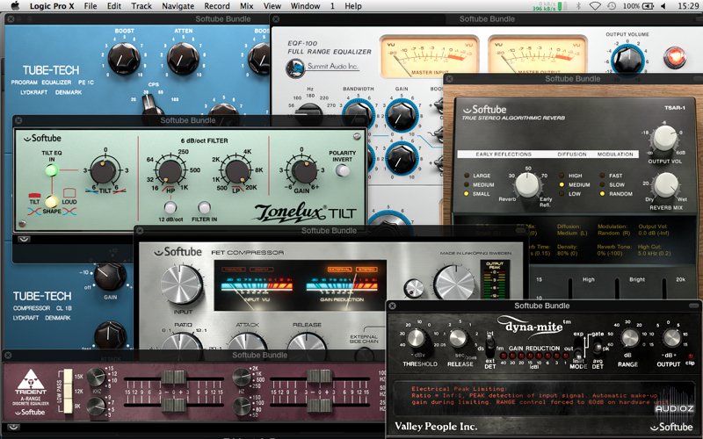Viewport: 703px width, 439px height.
Task: Click the Summit Audio logo emblem
Action: [x=295, y=68]
